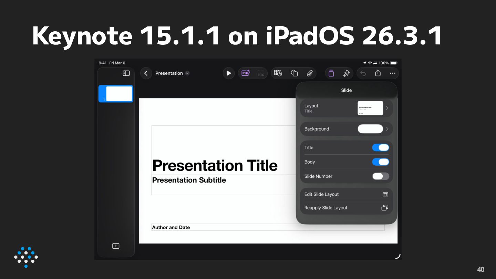The width and height of the screenshot is (496, 279).
Task: Open the Layout row chevron
Action: point(387,108)
